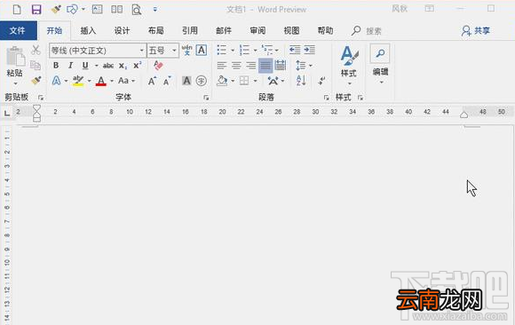Save the document with floppy icon
Viewport: 515px width, 325px height.
tap(36, 10)
